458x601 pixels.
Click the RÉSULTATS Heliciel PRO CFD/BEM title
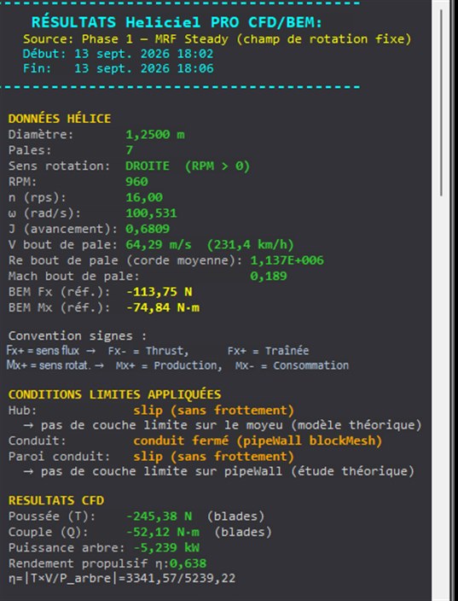(x=177, y=22)
